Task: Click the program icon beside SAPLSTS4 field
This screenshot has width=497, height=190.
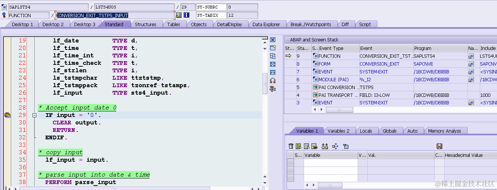Action: tap(4, 7)
